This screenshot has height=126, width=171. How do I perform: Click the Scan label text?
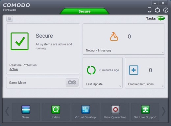[x=25, y=117]
